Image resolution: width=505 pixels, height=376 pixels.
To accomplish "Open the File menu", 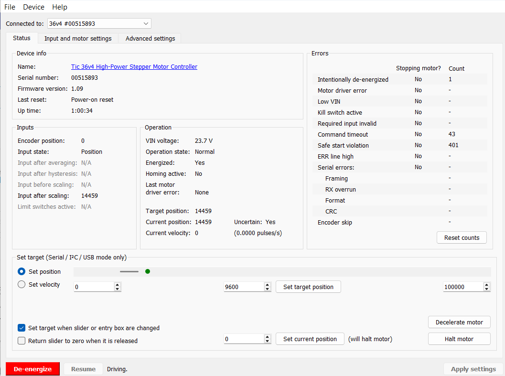I will coord(10,7).
